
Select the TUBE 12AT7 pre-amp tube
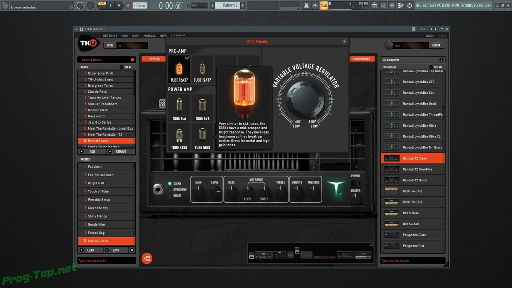pyautogui.click(x=202, y=70)
